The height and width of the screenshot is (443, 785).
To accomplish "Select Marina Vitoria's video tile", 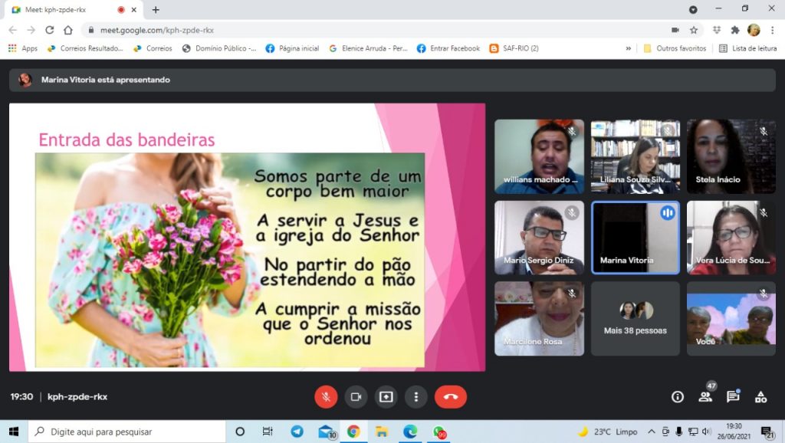I will 635,238.
